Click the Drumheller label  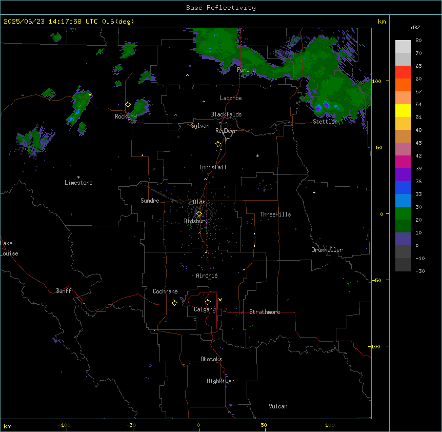click(327, 250)
